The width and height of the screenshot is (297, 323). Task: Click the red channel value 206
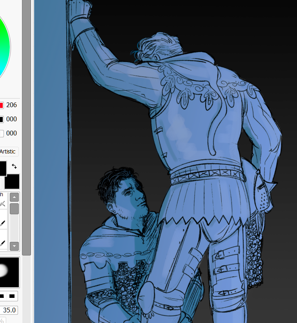(x=11, y=105)
